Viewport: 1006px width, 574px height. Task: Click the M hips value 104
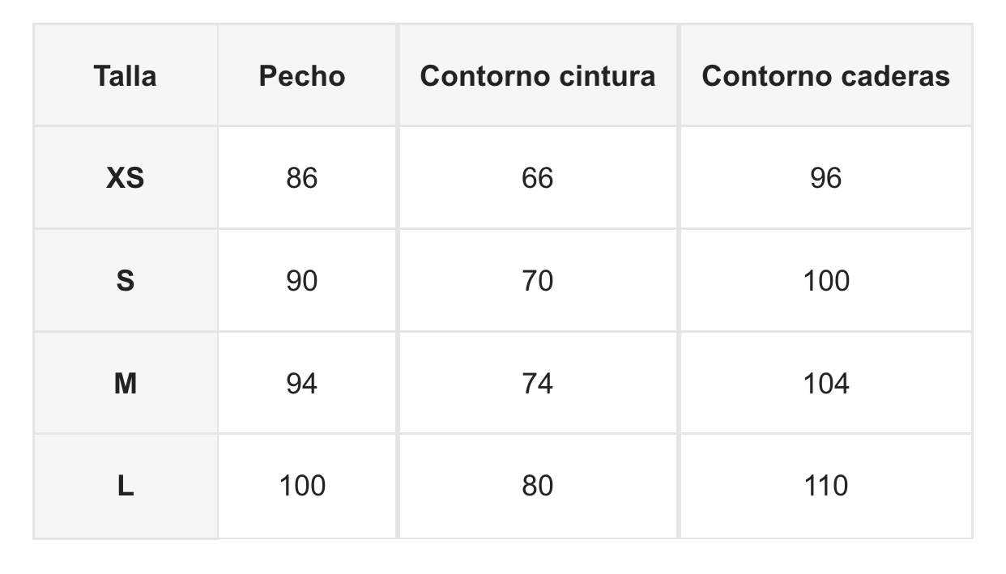point(825,383)
